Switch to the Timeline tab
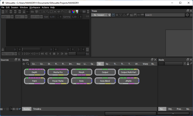 click(x=37, y=109)
